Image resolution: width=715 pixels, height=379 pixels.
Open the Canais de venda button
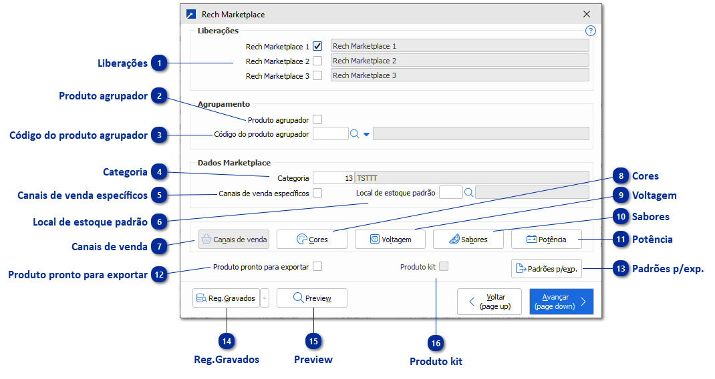coord(233,239)
